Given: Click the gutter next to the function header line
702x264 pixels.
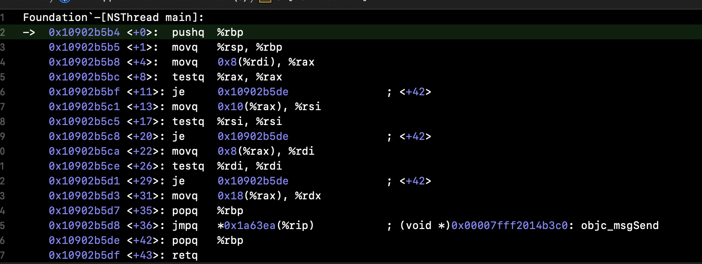Looking at the screenshot, I should coord(3,17).
